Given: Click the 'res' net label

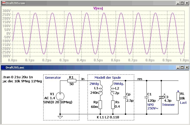Looking at the screenshot, I should click(x=140, y=79).
